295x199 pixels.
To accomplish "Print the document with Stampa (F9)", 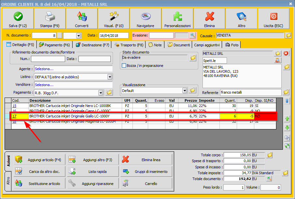I will pos(50,19).
